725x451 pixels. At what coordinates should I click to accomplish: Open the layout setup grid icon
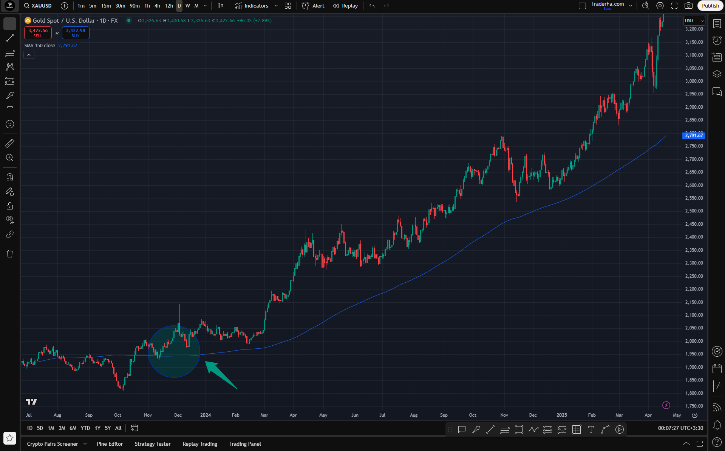tap(288, 6)
